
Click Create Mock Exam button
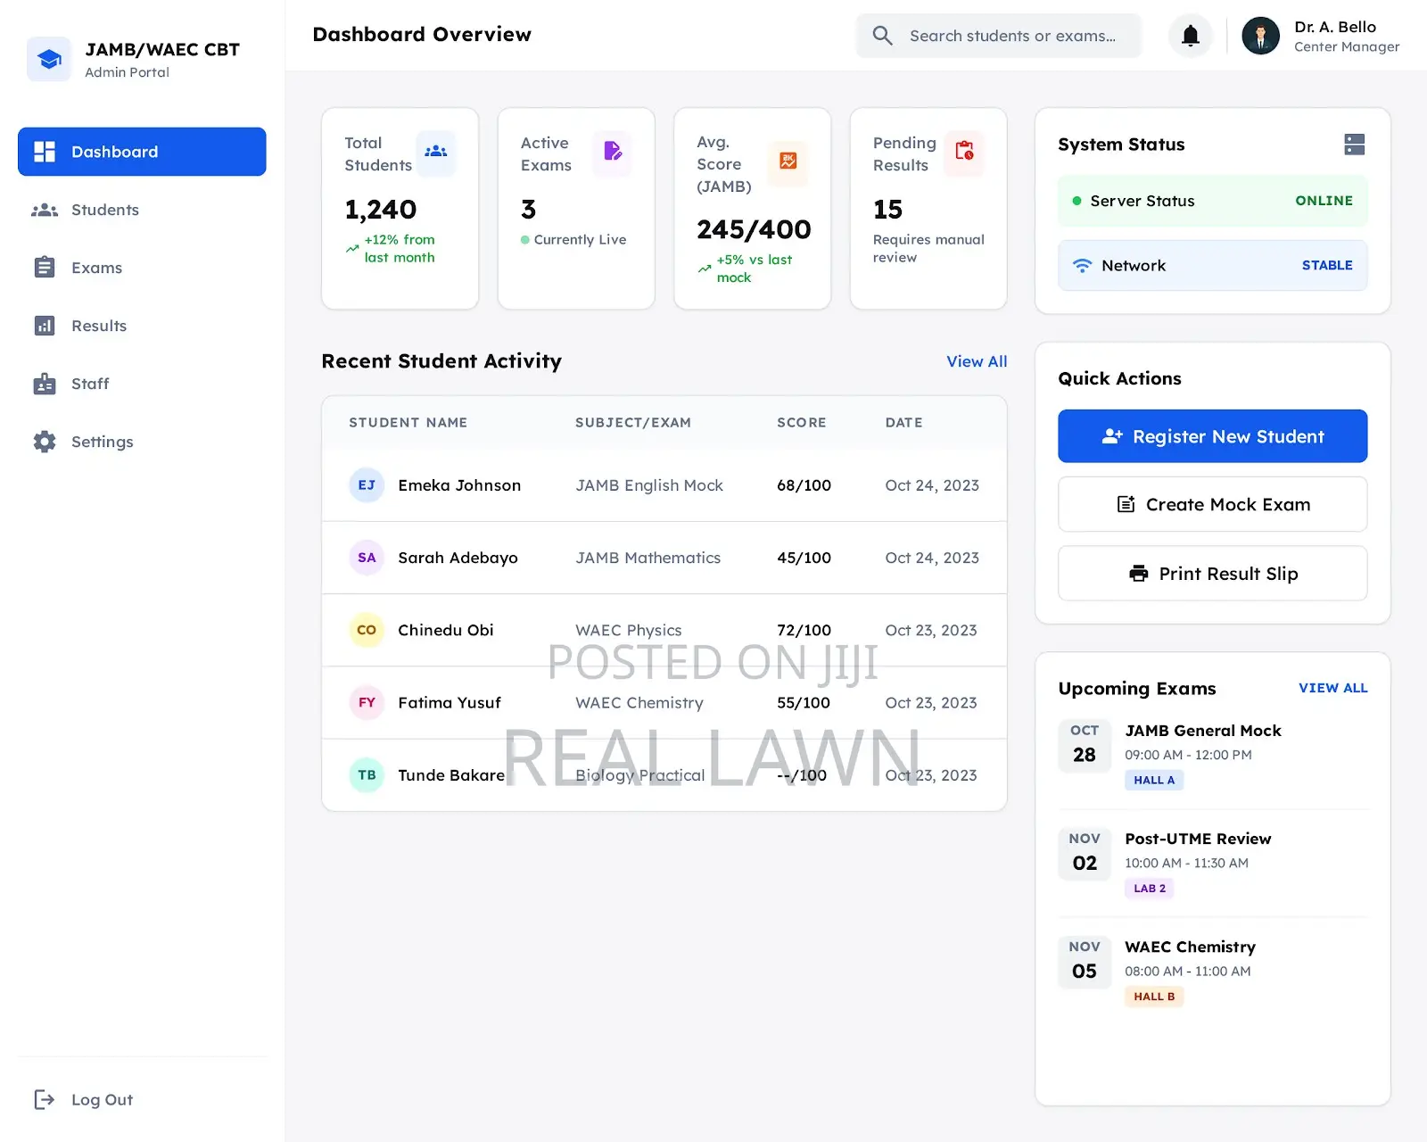(x=1213, y=504)
